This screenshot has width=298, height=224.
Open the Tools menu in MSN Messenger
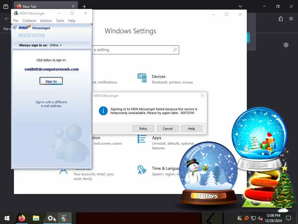click(60, 21)
